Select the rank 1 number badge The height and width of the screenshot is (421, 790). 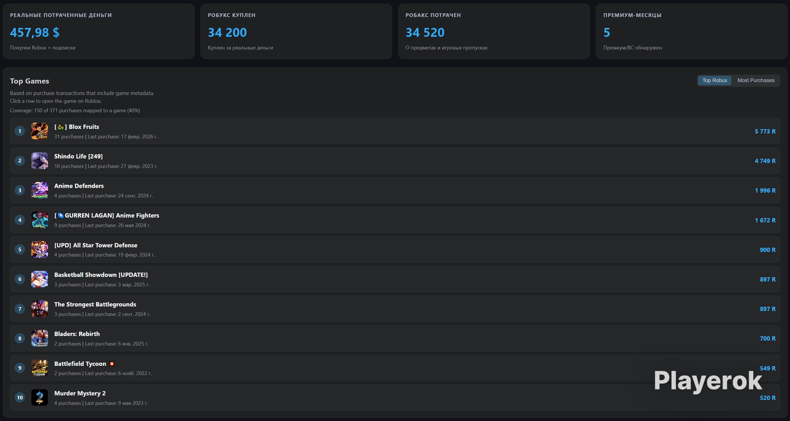pyautogui.click(x=20, y=131)
